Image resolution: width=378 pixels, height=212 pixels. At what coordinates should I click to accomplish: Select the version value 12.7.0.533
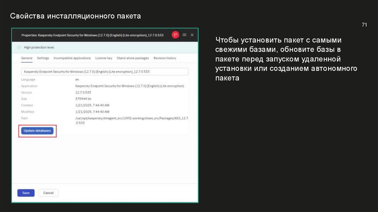click(x=83, y=92)
